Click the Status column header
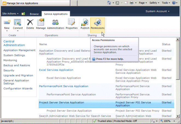181x124 pixels. [166, 44]
